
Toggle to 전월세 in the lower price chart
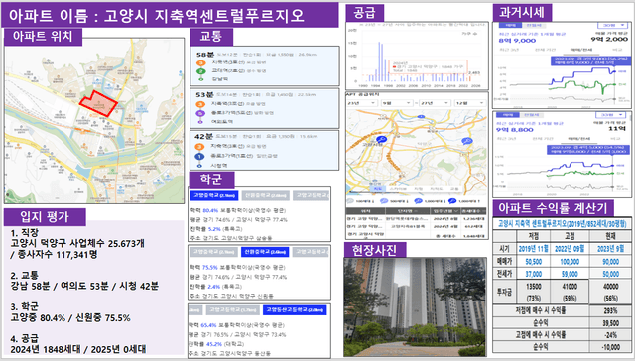pos(531,115)
